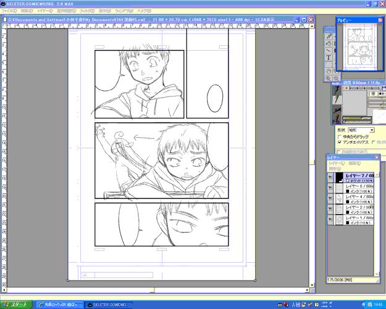The image size is (386, 309).
Task: Select the Zoom Out magnifier tool
Action: click(336, 78)
